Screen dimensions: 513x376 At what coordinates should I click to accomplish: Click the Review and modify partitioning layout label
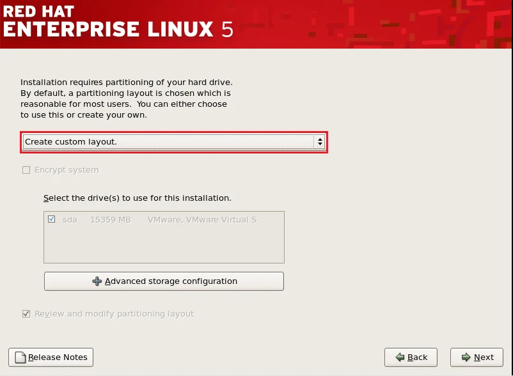pos(114,314)
